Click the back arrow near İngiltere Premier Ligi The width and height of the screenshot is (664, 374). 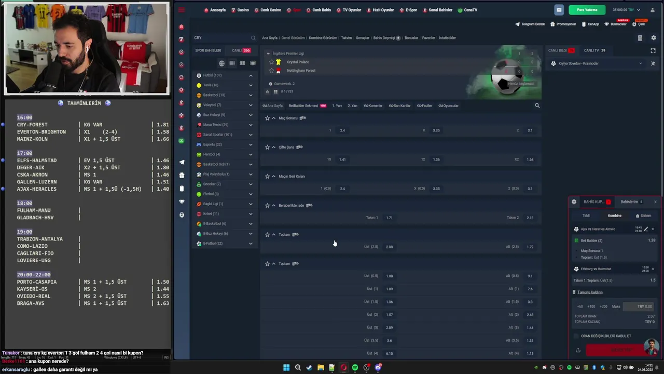point(268,54)
